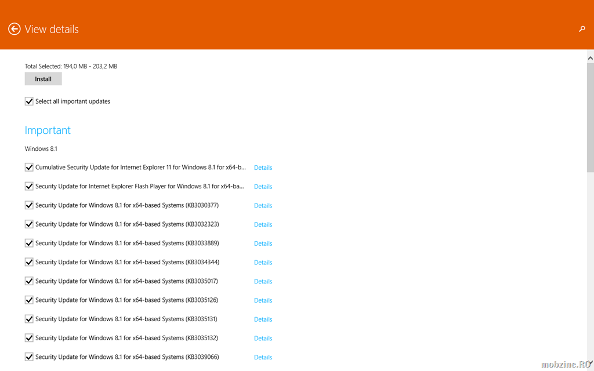
Task: View Details link for KB3030377
Action: [x=263, y=206]
